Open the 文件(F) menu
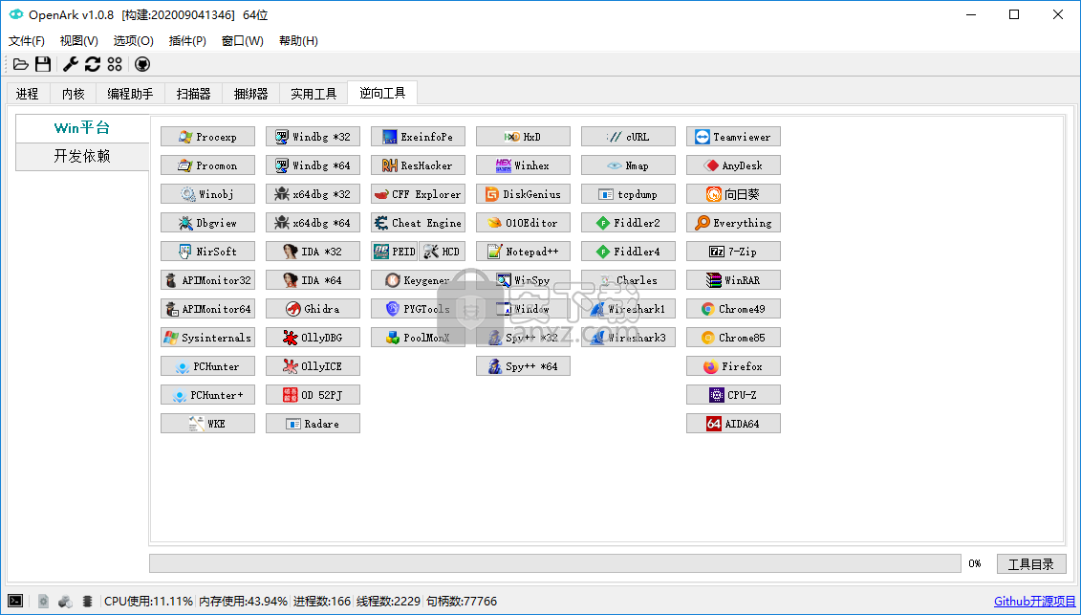 pos(26,41)
